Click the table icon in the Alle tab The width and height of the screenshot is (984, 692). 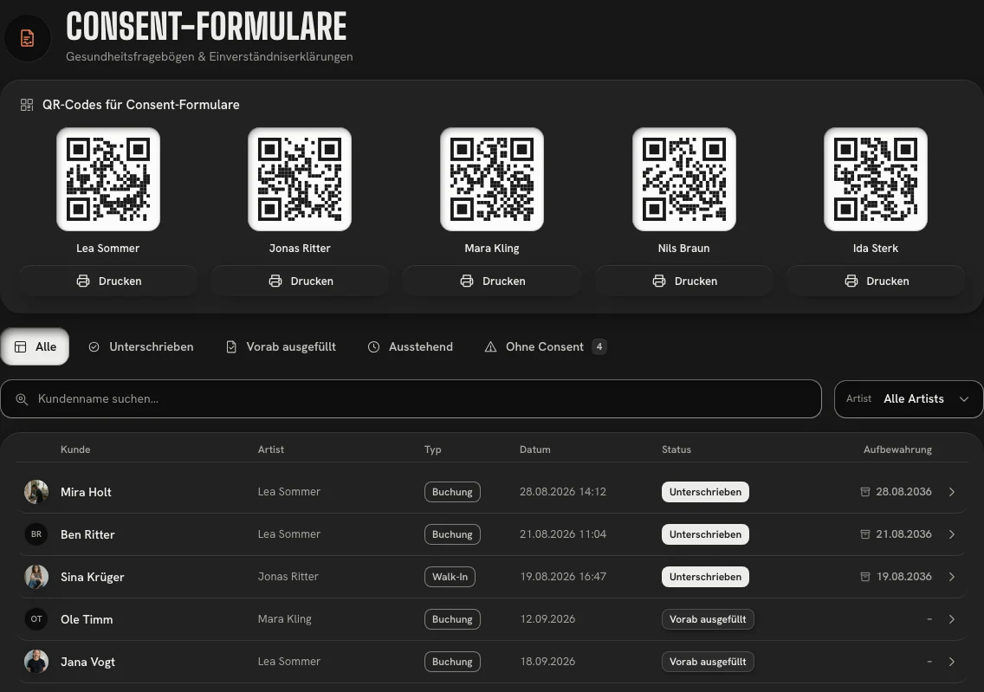[x=21, y=347]
